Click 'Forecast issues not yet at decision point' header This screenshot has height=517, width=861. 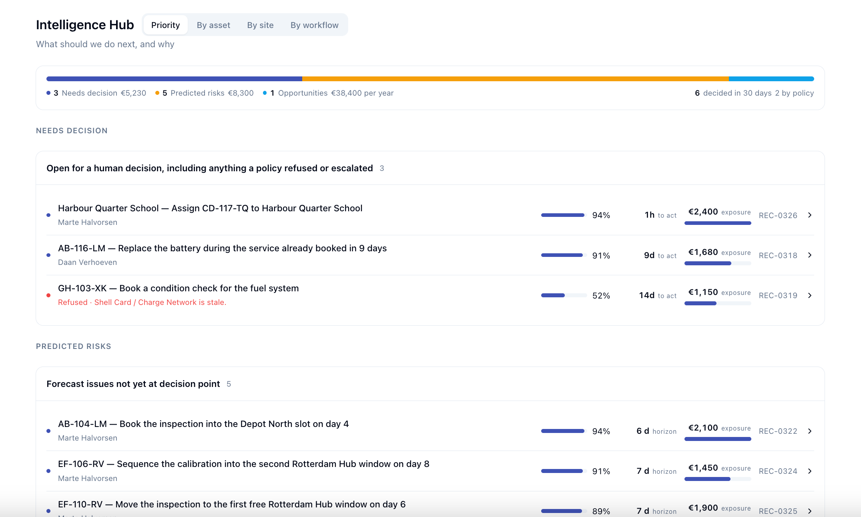(x=133, y=384)
